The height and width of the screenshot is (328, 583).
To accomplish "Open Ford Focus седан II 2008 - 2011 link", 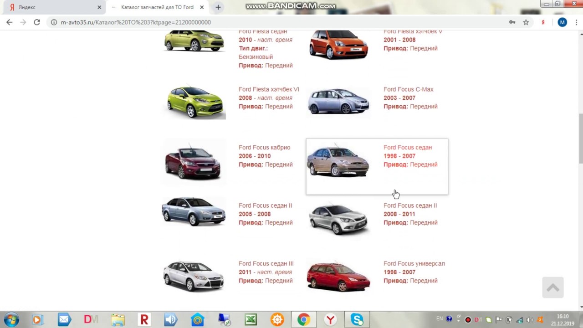I will [410, 205].
